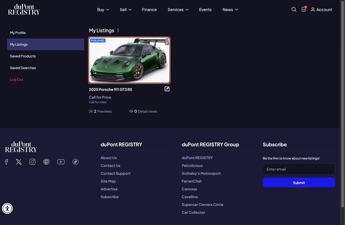Screen dimensions: 345x225
Task: Expand the Buy dropdown menu
Action: [103, 10]
